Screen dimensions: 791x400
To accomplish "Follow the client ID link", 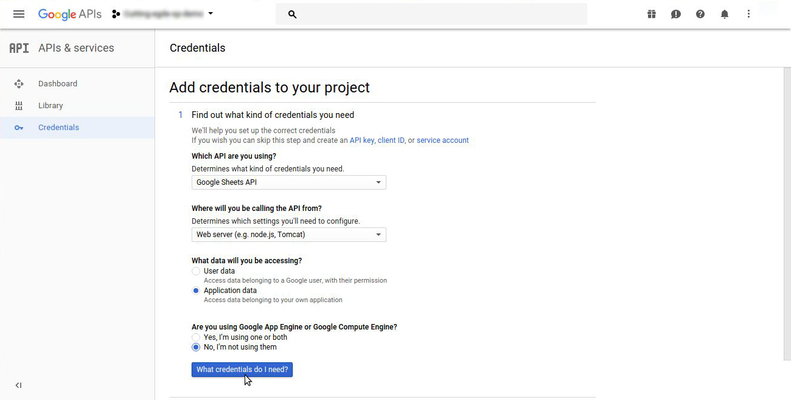I will [x=391, y=140].
